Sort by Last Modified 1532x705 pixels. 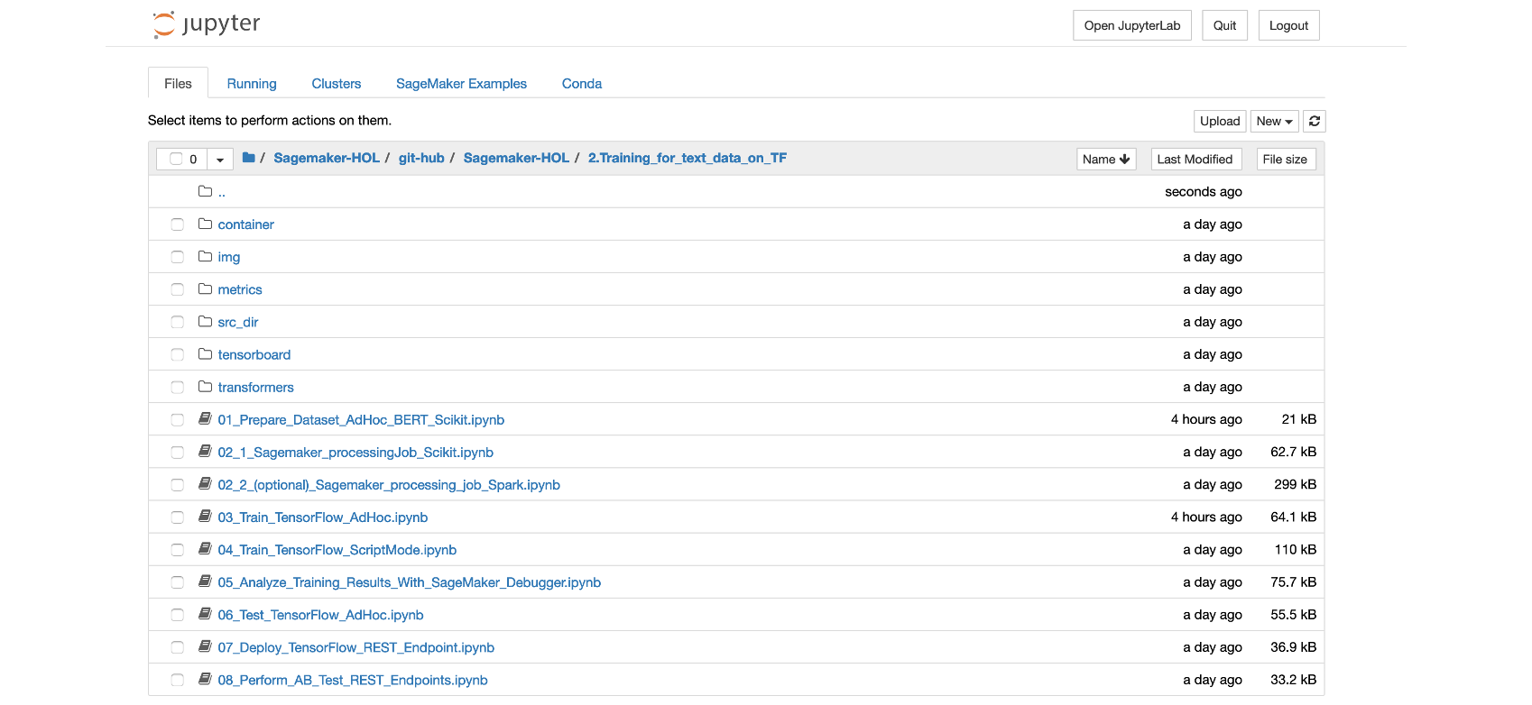[1196, 159]
